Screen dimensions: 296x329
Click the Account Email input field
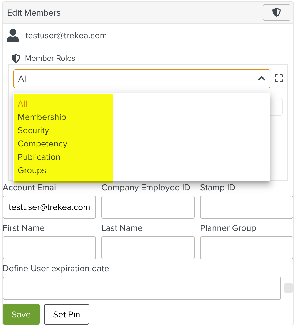click(x=49, y=207)
